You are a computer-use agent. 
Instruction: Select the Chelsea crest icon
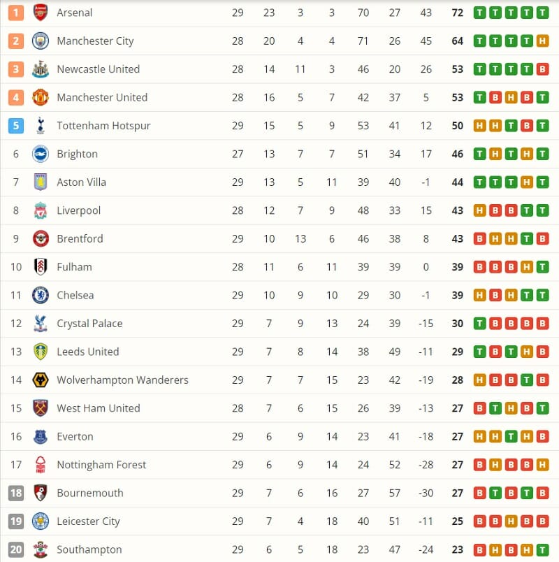tap(41, 295)
